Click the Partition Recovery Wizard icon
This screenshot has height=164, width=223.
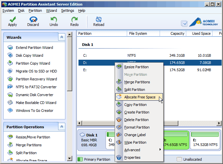click(x=10, y=79)
